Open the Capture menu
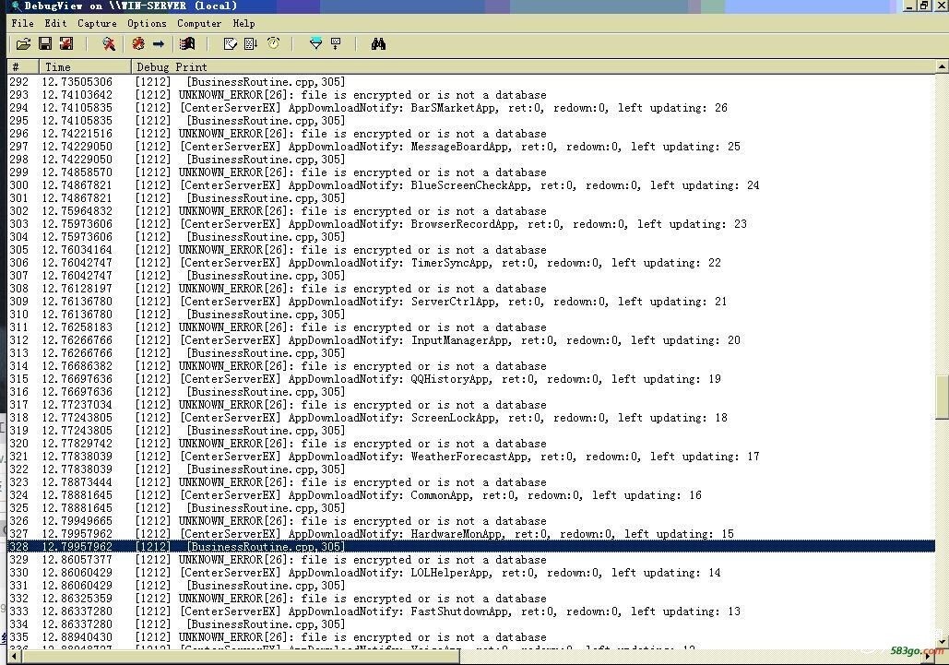The width and height of the screenshot is (949, 665). click(x=97, y=23)
